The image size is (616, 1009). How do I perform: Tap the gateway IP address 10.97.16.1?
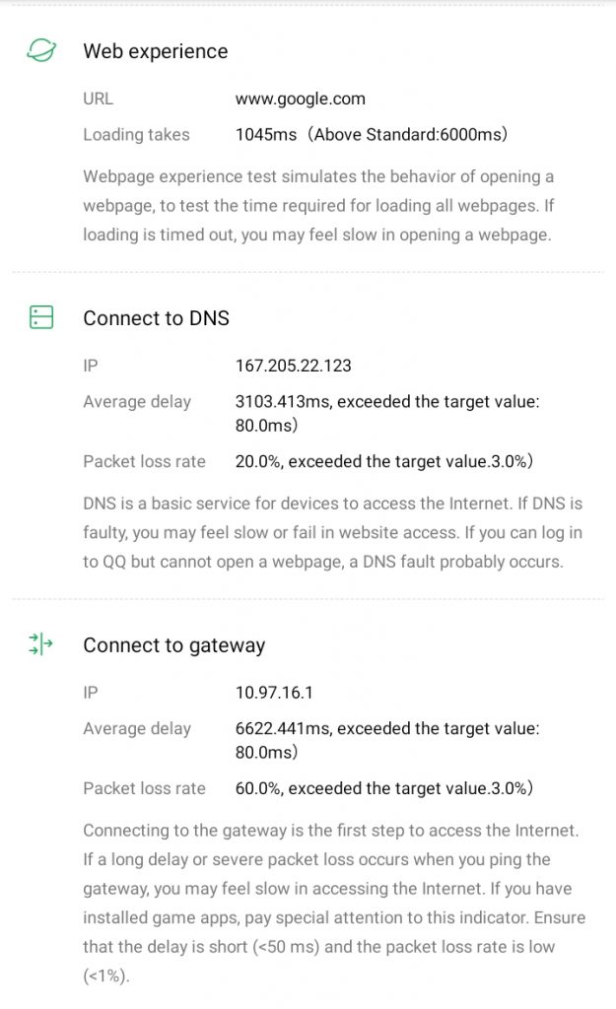[274, 693]
